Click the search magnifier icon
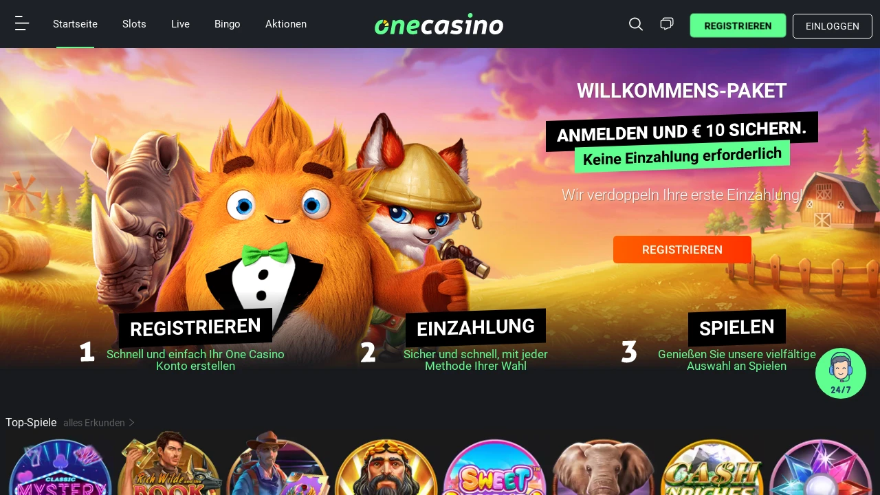 pos(636,24)
